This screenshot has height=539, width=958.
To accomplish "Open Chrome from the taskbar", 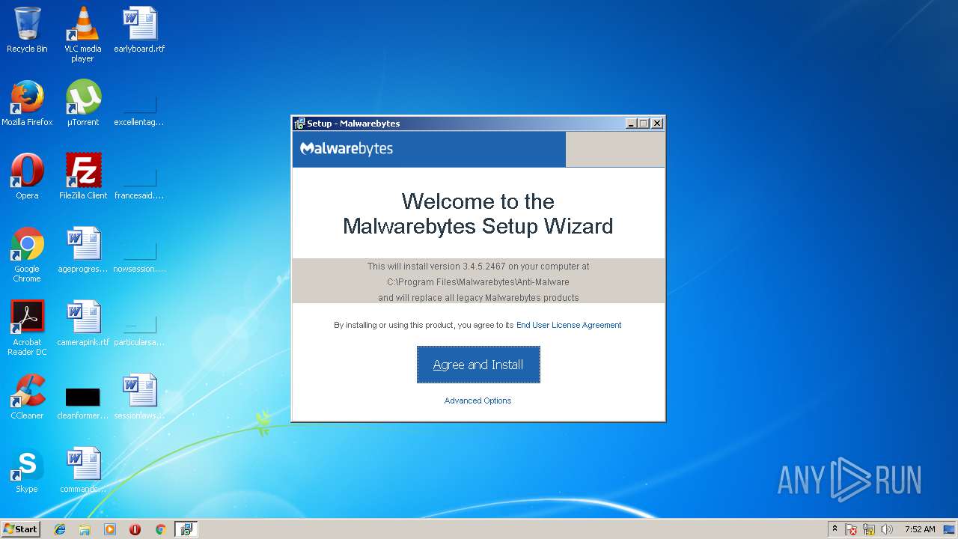I will [160, 529].
